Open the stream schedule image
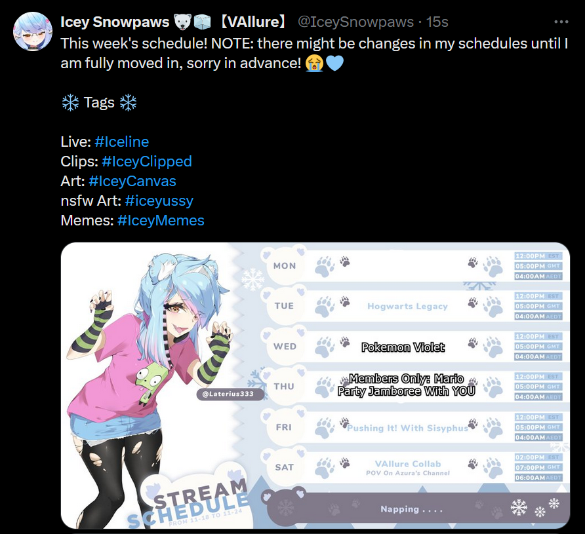This screenshot has height=534, width=585. point(315,385)
